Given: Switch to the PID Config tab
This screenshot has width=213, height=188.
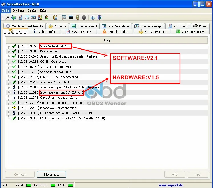Looking at the screenshot, I should point(178,26).
